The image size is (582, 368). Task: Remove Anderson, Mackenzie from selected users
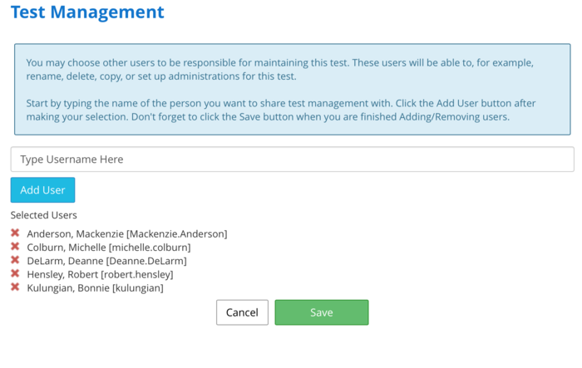click(15, 233)
